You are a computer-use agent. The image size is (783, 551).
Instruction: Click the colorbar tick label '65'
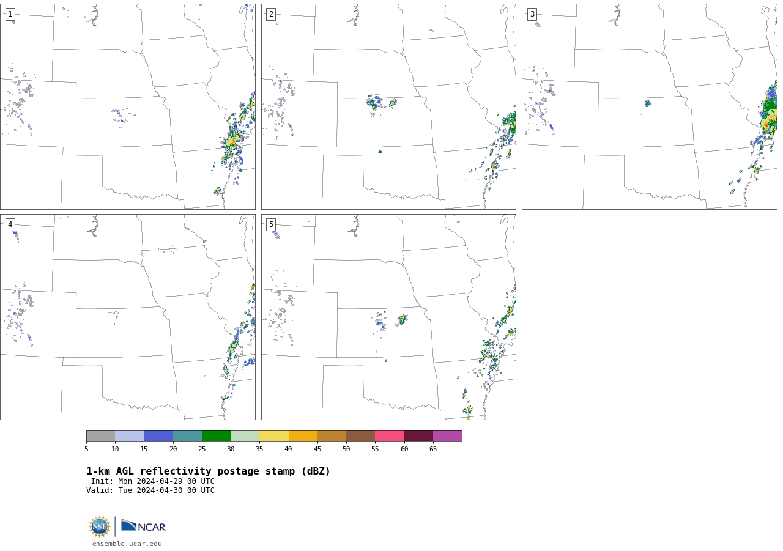[x=433, y=449]
